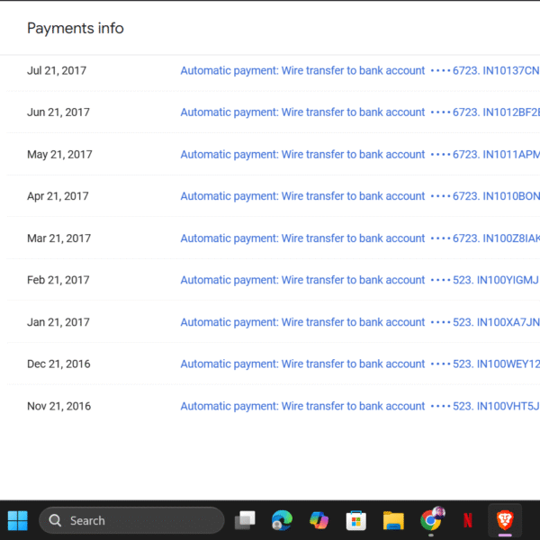Switch to Brave browser on the taskbar
540x540 pixels.
click(x=505, y=520)
